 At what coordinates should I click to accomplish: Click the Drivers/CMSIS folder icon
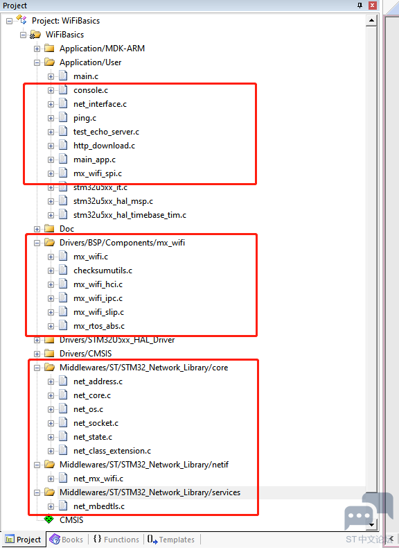coord(49,353)
